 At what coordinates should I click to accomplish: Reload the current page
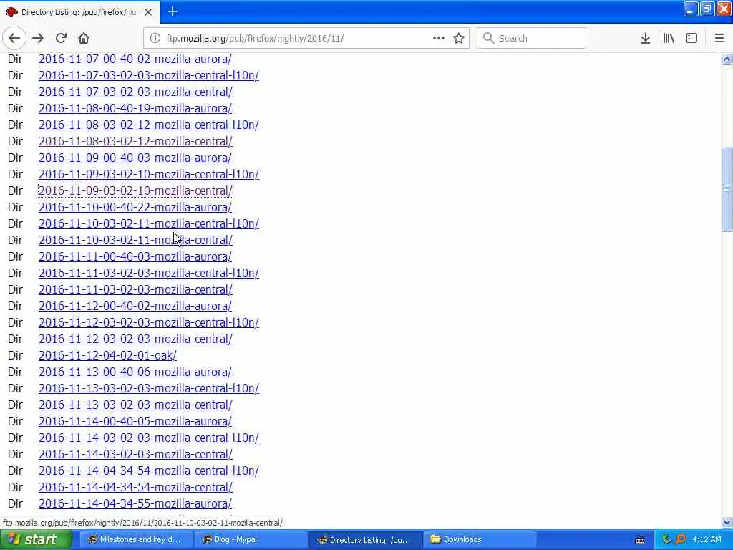coord(61,39)
